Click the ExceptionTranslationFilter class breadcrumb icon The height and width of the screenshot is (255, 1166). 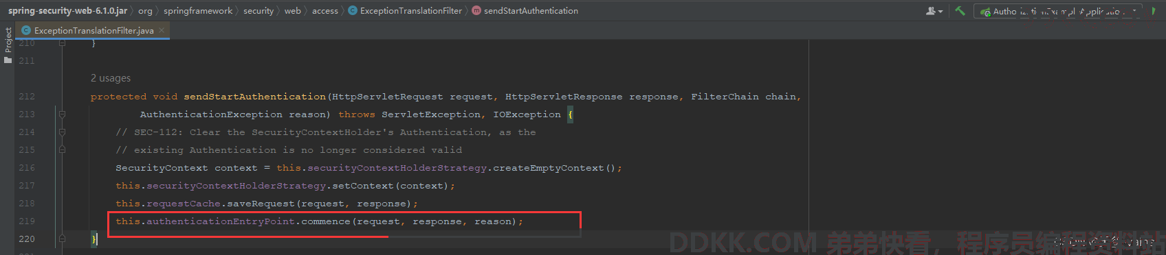(353, 10)
